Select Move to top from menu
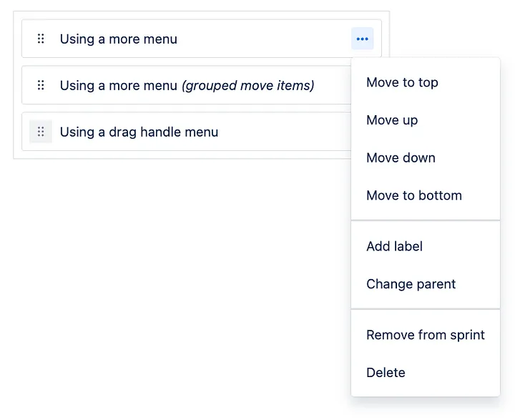The height and width of the screenshot is (420, 515). [402, 82]
